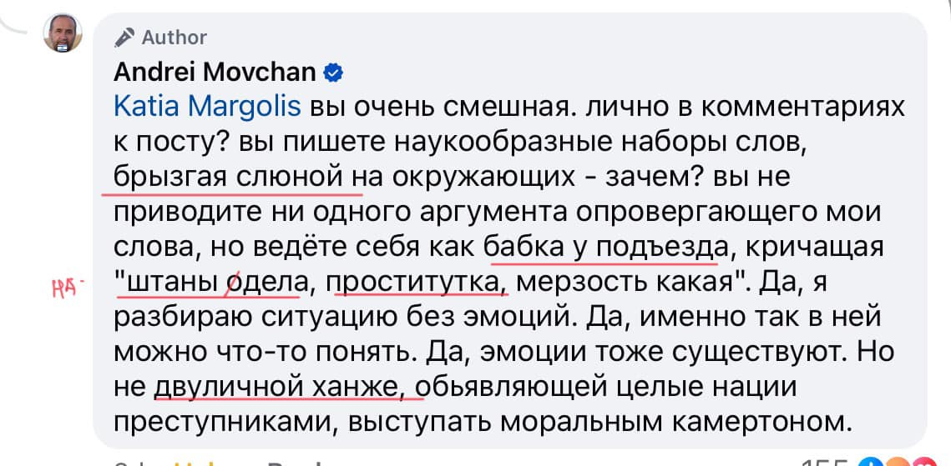Click the underlined word "проститутка"

click(x=419, y=283)
